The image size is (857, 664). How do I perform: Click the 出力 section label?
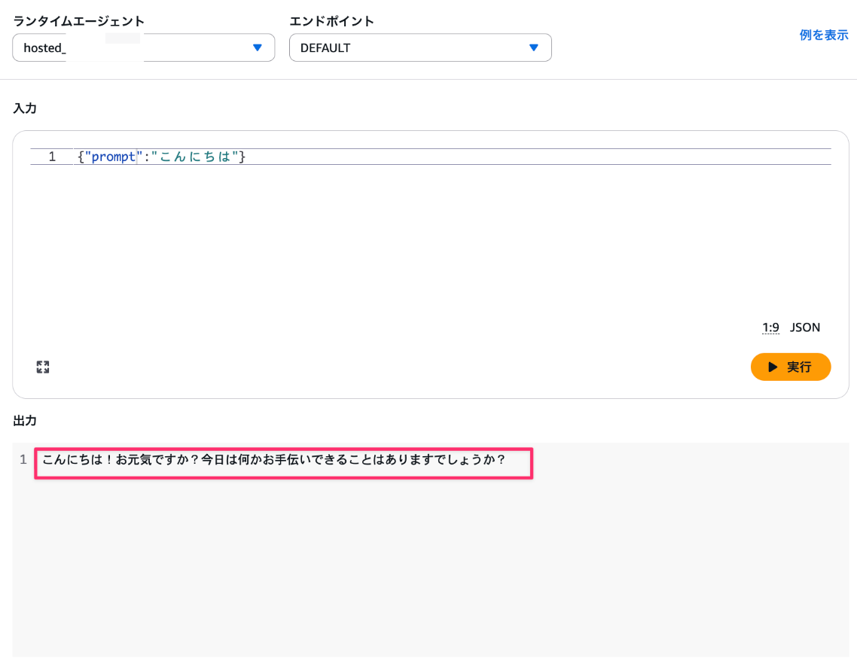tap(25, 421)
